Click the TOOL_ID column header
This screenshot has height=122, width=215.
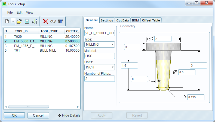coord(26,31)
